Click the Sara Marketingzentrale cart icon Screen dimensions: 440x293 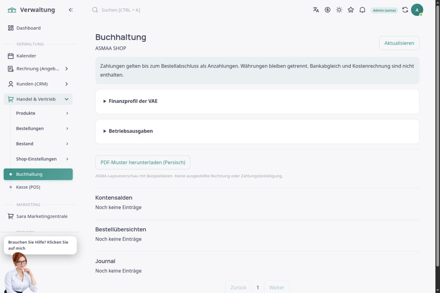pyautogui.click(x=11, y=217)
